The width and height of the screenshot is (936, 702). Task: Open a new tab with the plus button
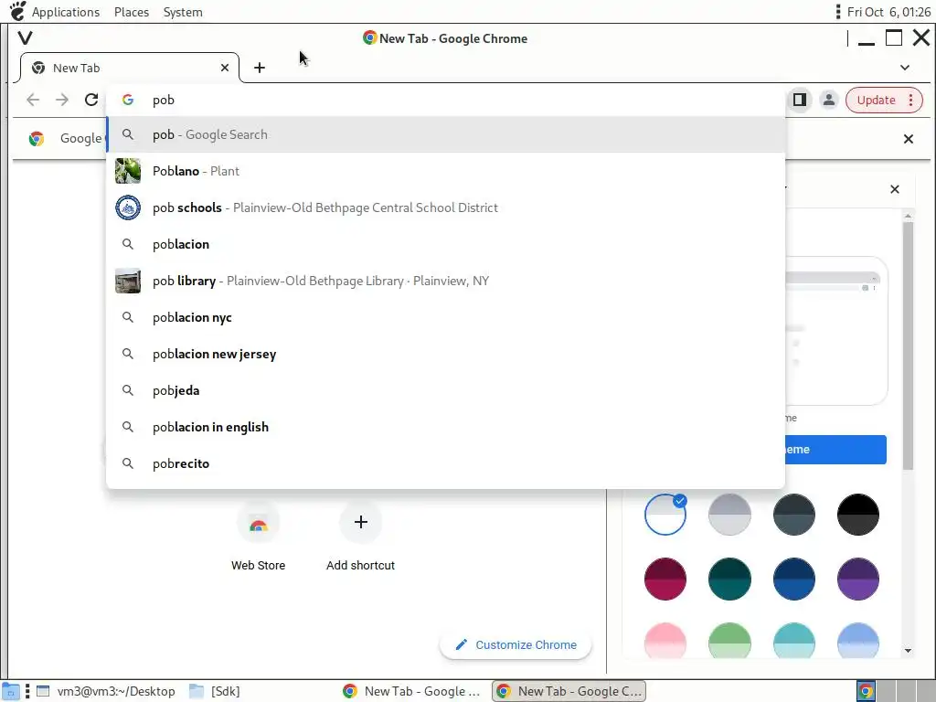point(259,68)
